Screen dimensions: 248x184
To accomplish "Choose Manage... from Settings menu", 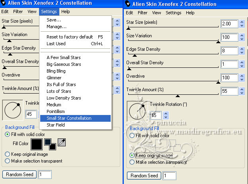I will [x=76, y=27].
